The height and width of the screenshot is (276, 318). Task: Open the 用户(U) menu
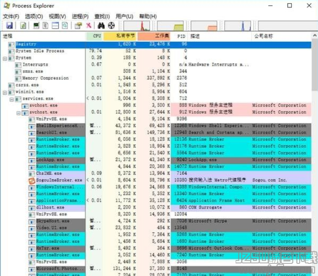point(124,16)
